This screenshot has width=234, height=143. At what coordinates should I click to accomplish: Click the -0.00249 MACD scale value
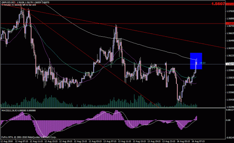(x=230, y=138)
